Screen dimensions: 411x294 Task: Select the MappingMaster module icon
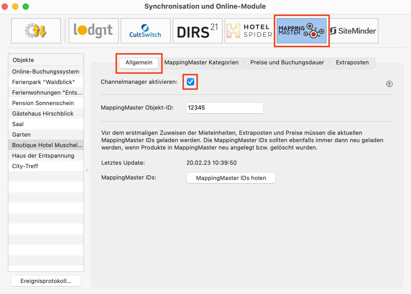click(302, 31)
